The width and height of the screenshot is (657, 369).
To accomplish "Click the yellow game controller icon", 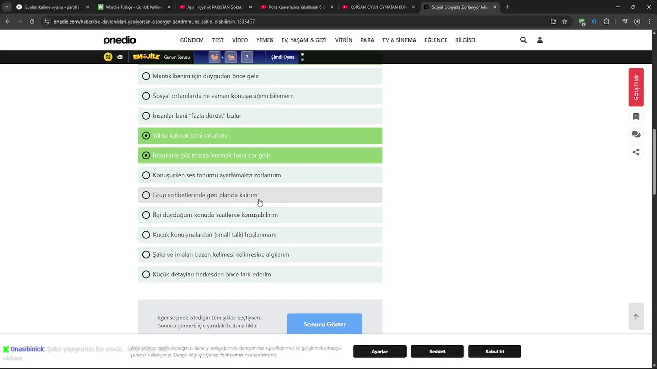I will tap(108, 57).
